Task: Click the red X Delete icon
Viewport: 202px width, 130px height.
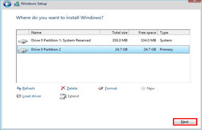Action: click(63, 88)
